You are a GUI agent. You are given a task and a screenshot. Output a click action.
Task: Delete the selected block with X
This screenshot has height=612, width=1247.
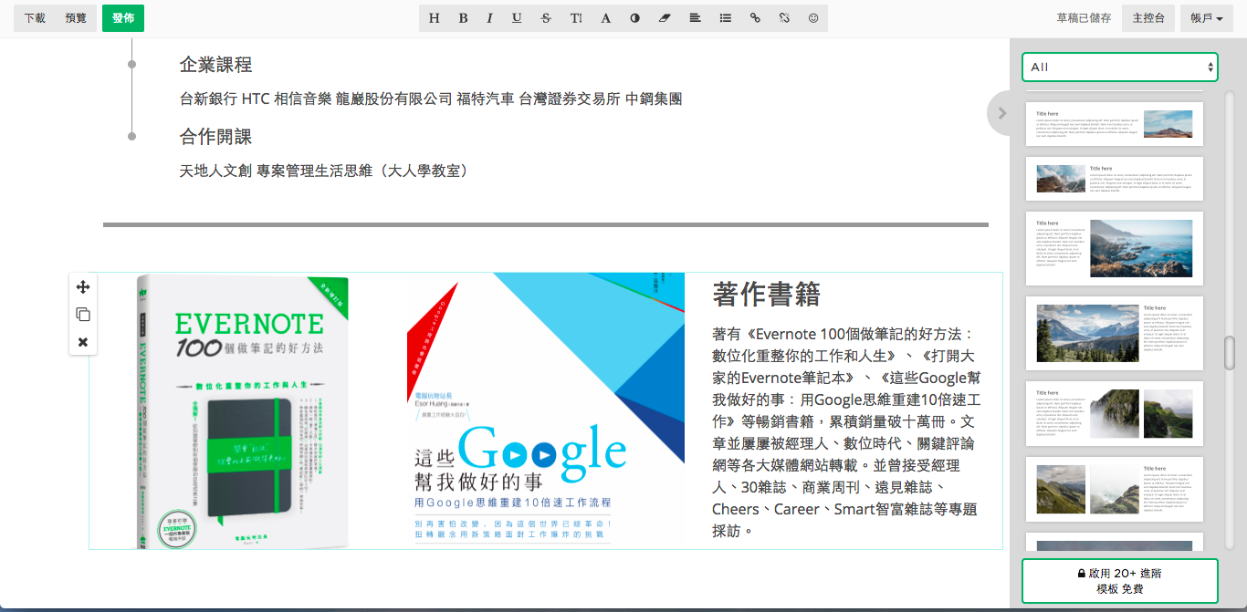click(83, 342)
